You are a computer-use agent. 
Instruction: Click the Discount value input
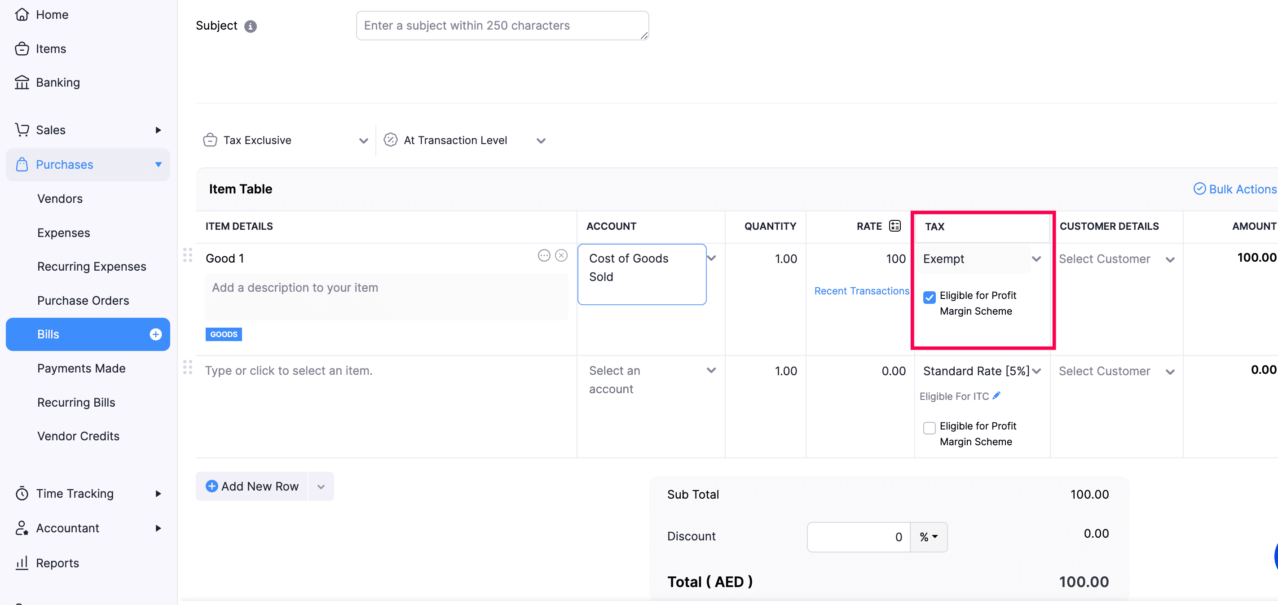tap(859, 537)
